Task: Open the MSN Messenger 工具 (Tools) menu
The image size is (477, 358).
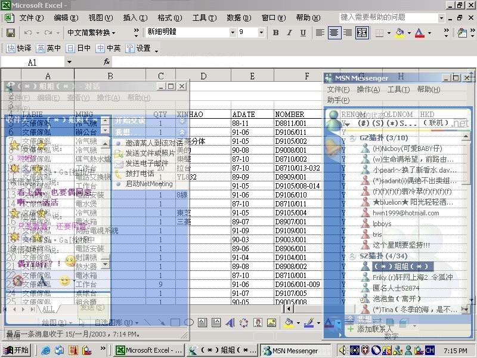Action: click(398, 89)
